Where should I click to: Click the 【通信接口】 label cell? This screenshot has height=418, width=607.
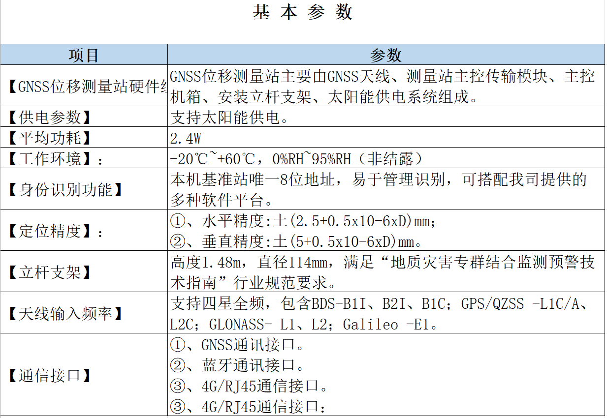coord(84,376)
